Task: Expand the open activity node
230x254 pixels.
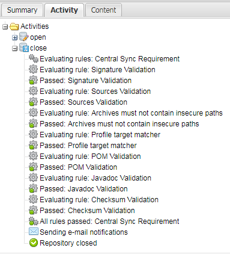Action: [14, 37]
